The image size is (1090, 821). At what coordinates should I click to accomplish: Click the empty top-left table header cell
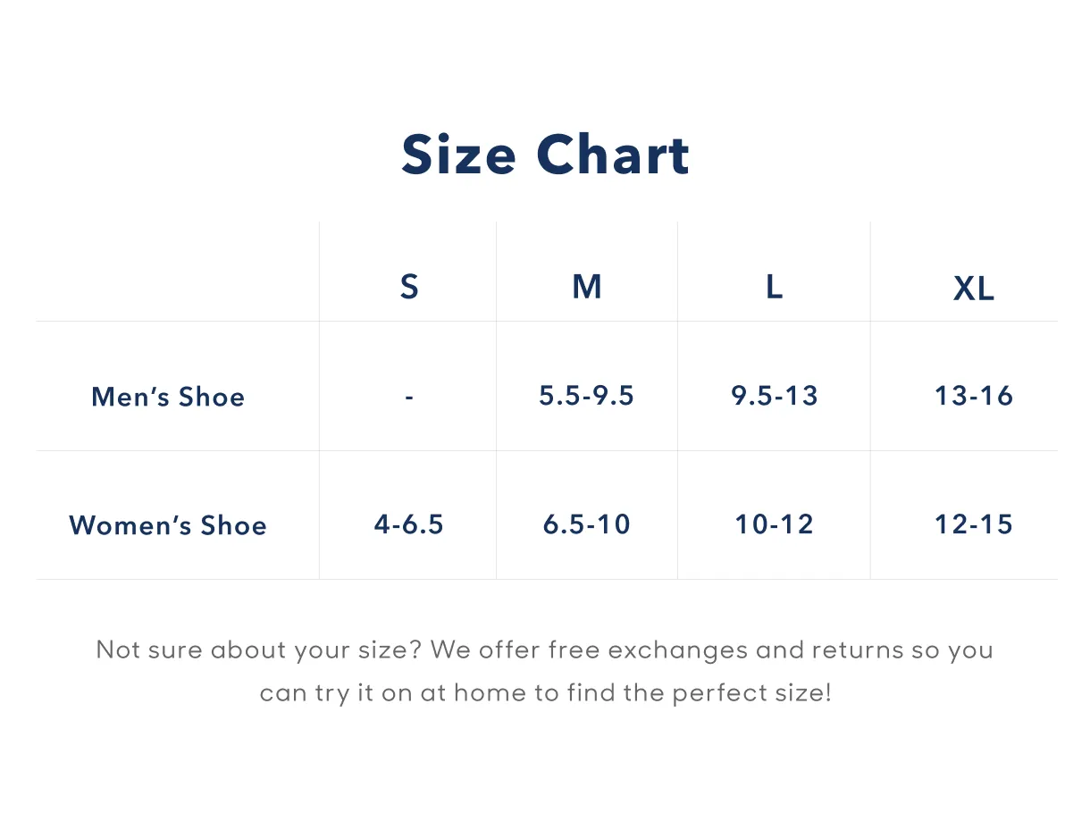[177, 272]
